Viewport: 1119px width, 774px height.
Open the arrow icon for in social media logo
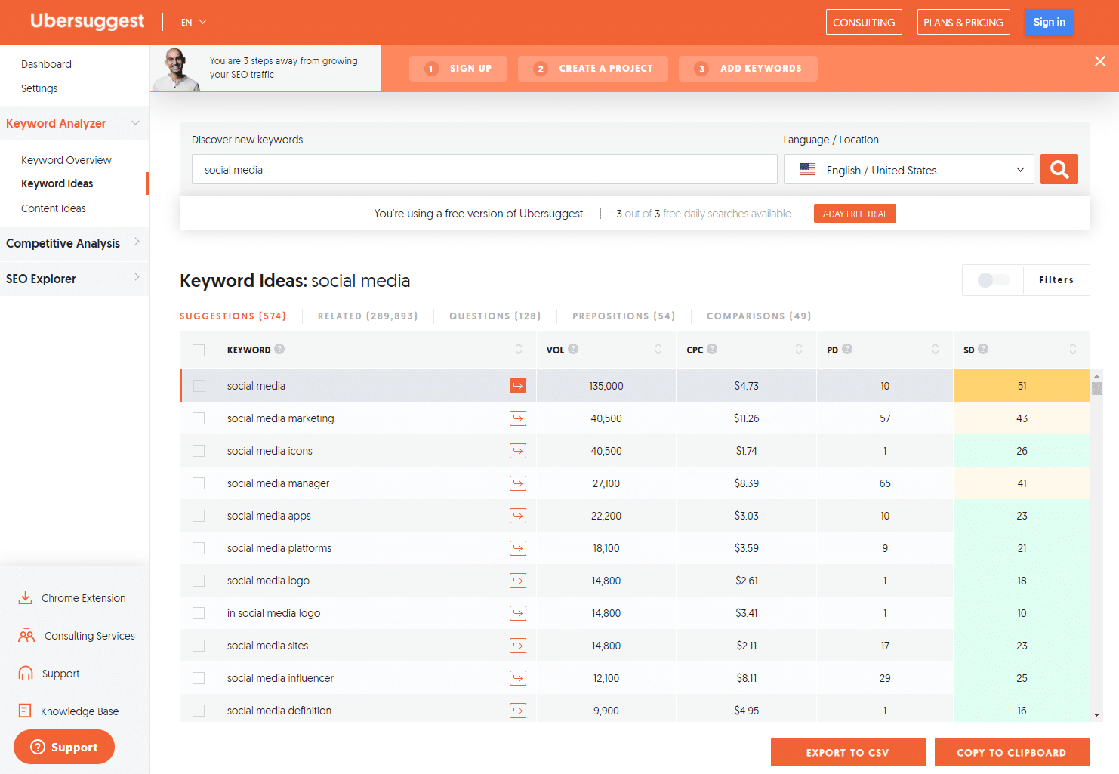(x=518, y=613)
